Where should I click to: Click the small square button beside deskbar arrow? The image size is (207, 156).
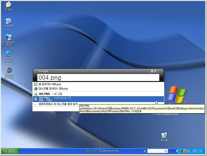[173, 151]
